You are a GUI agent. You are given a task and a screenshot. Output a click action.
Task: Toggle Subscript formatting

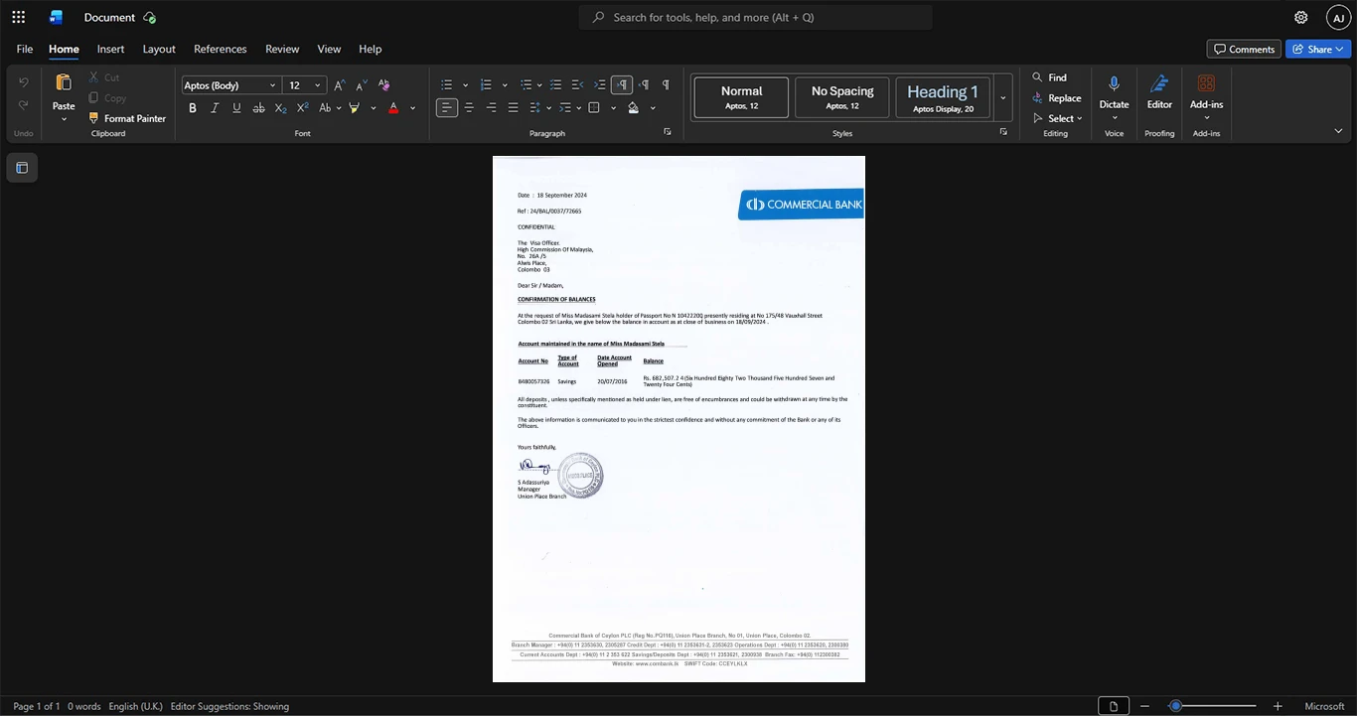(280, 107)
